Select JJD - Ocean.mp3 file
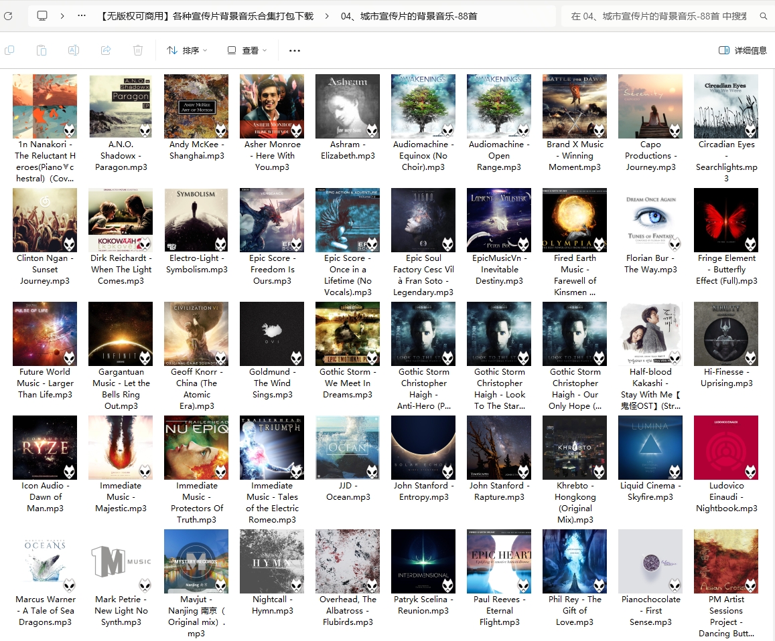This screenshot has width=775, height=641. 348,448
